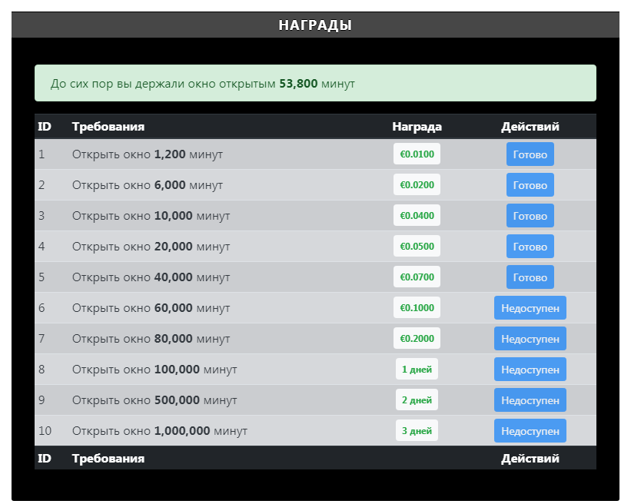Click the top ID column header
This screenshot has height=504, width=631.
tap(45, 127)
